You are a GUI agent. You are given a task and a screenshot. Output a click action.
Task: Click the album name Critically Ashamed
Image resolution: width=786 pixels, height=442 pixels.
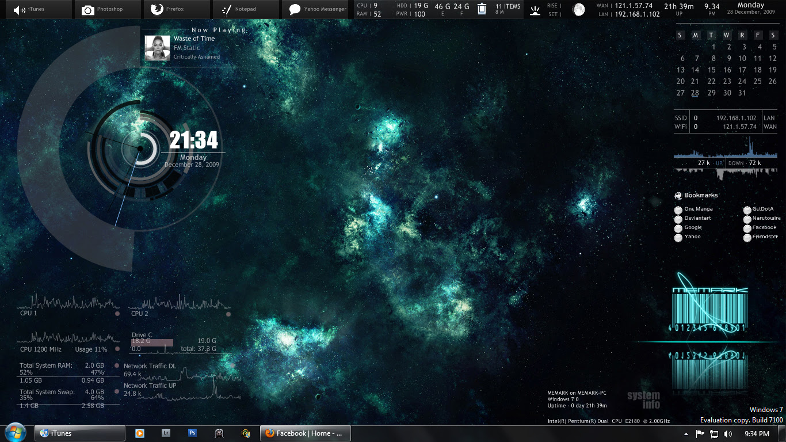click(197, 57)
